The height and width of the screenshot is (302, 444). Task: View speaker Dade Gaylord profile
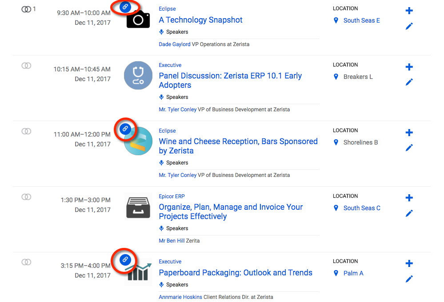[x=174, y=44]
